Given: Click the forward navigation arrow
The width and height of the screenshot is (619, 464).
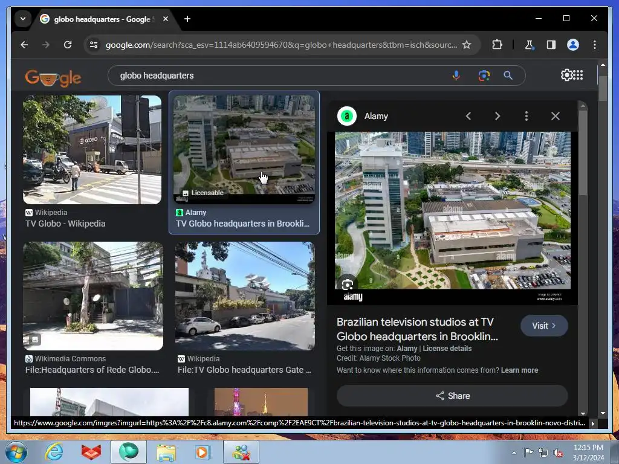Looking at the screenshot, I should 46,45.
